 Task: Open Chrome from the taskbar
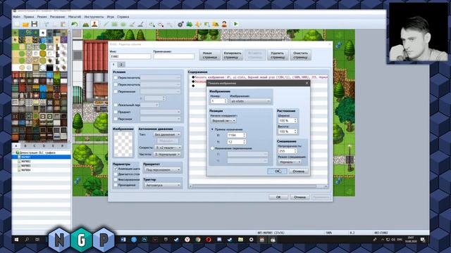point(198,240)
